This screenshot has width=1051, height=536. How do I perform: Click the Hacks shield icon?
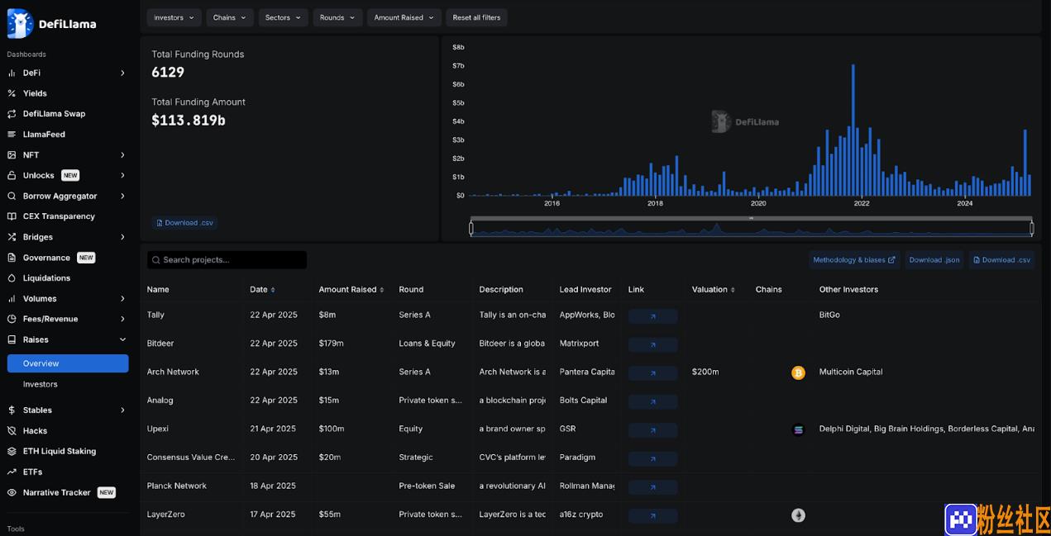click(12, 431)
